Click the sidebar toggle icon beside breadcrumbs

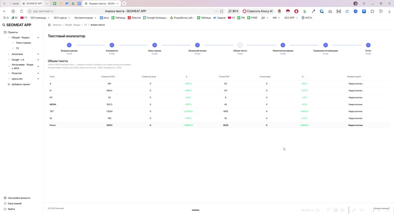coord(49,25)
